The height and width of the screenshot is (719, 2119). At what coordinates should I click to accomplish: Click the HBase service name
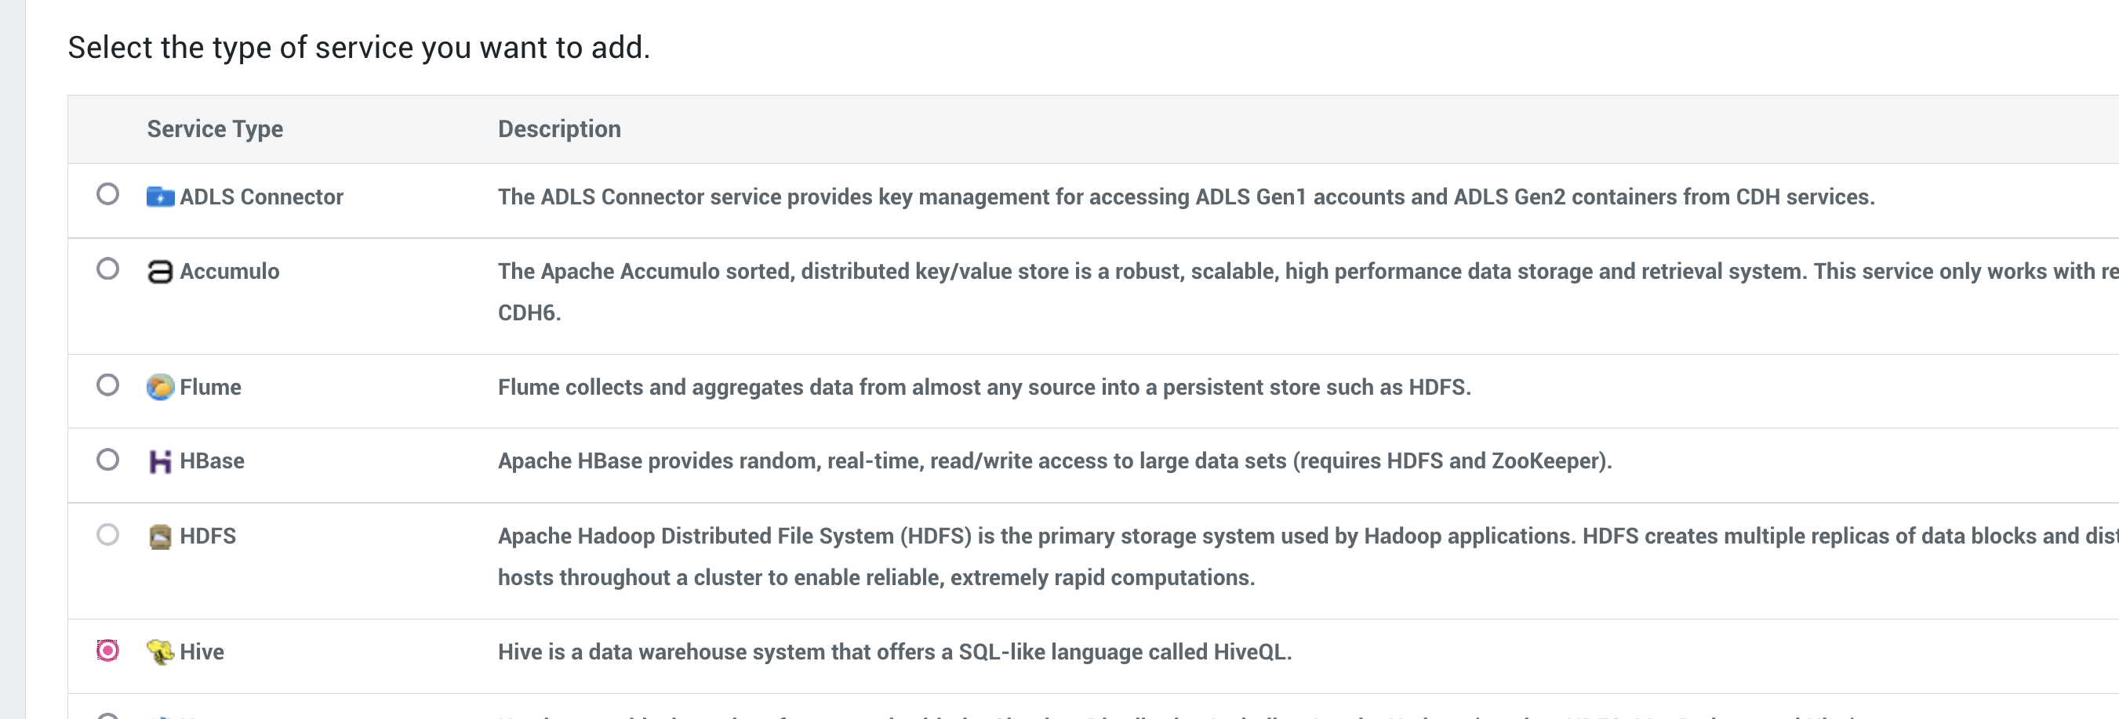click(213, 461)
